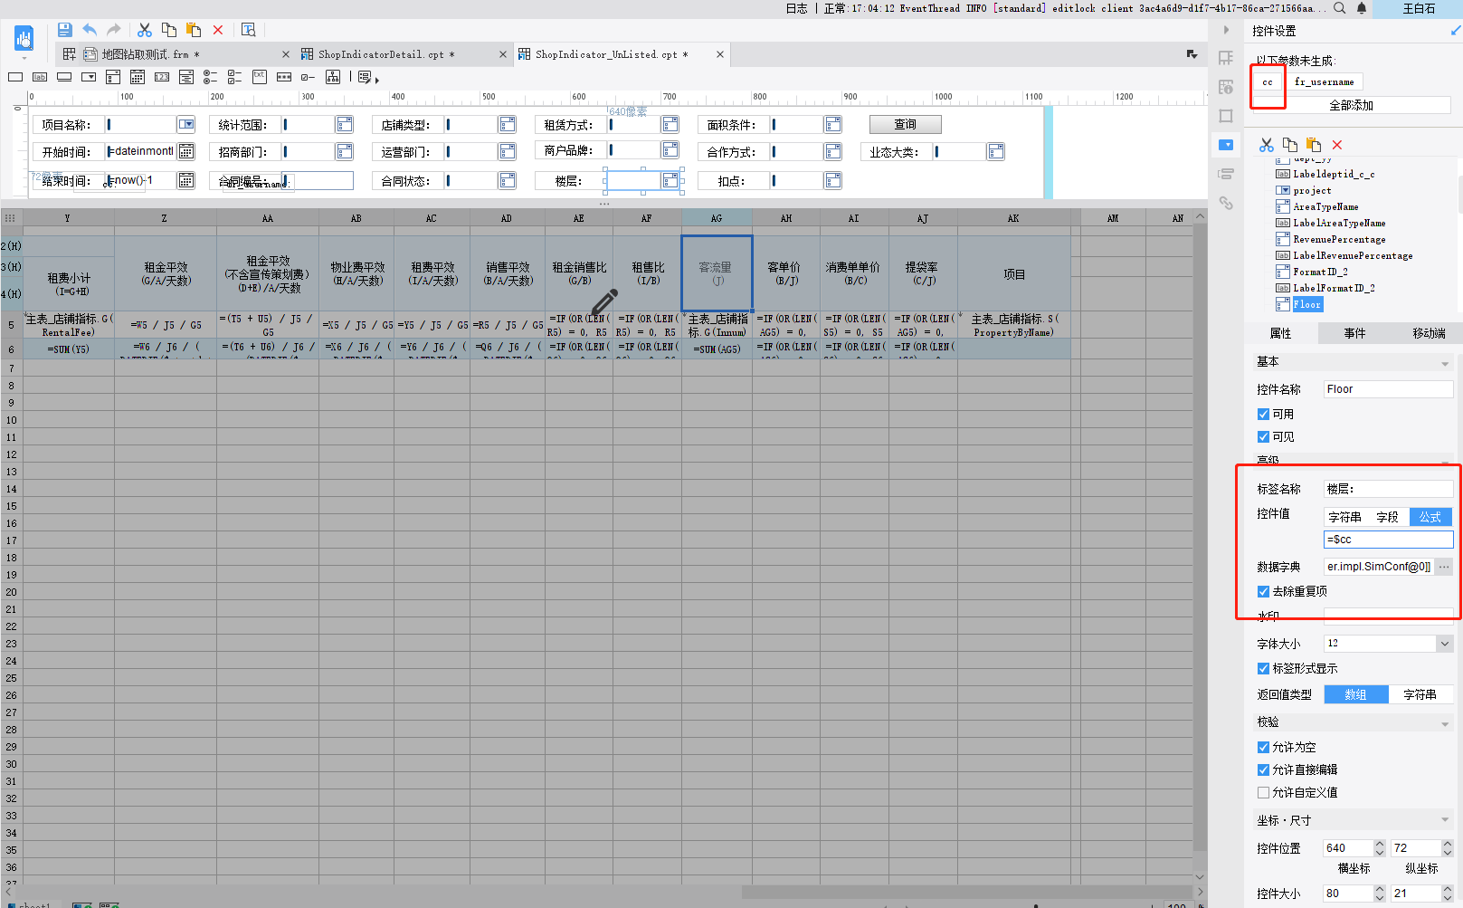Redo the last undone action
1463x908 pixels.
click(113, 30)
